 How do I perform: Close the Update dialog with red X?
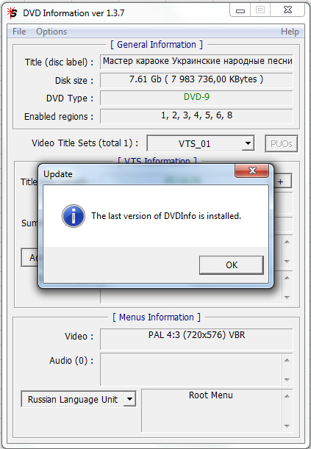point(252,170)
